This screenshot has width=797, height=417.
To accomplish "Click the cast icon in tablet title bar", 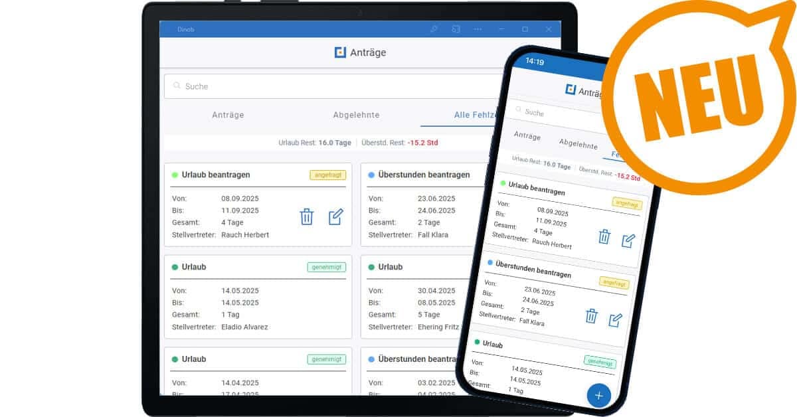I will (456, 29).
